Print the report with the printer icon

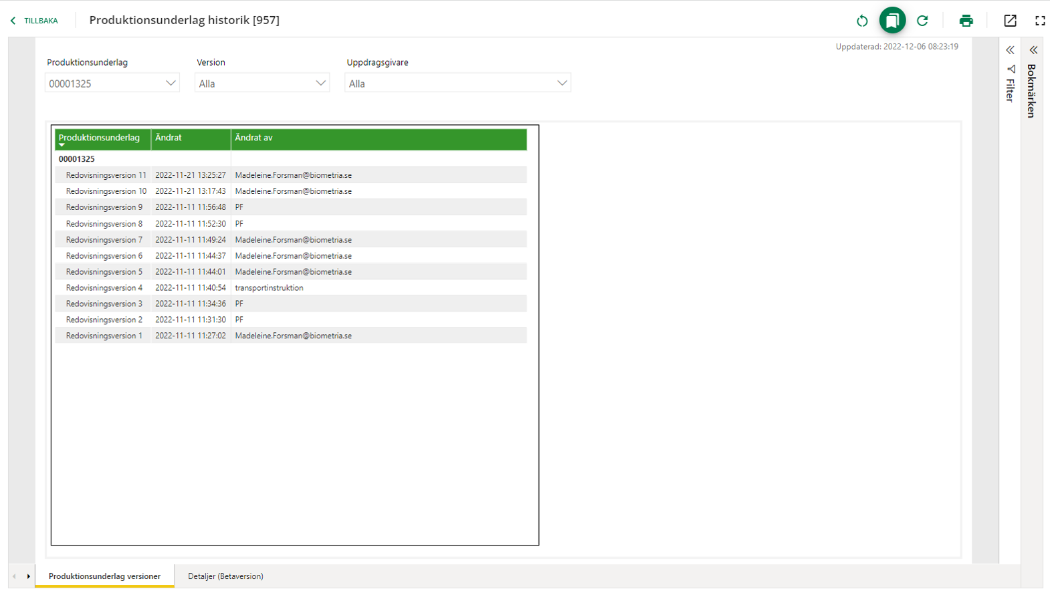coord(966,21)
